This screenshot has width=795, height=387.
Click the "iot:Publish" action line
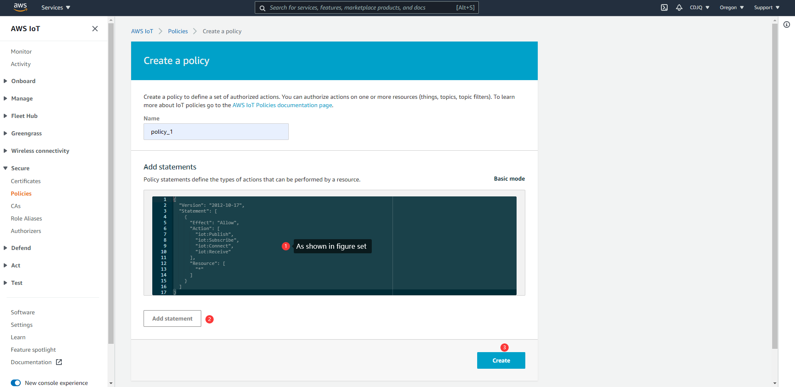tap(215, 234)
